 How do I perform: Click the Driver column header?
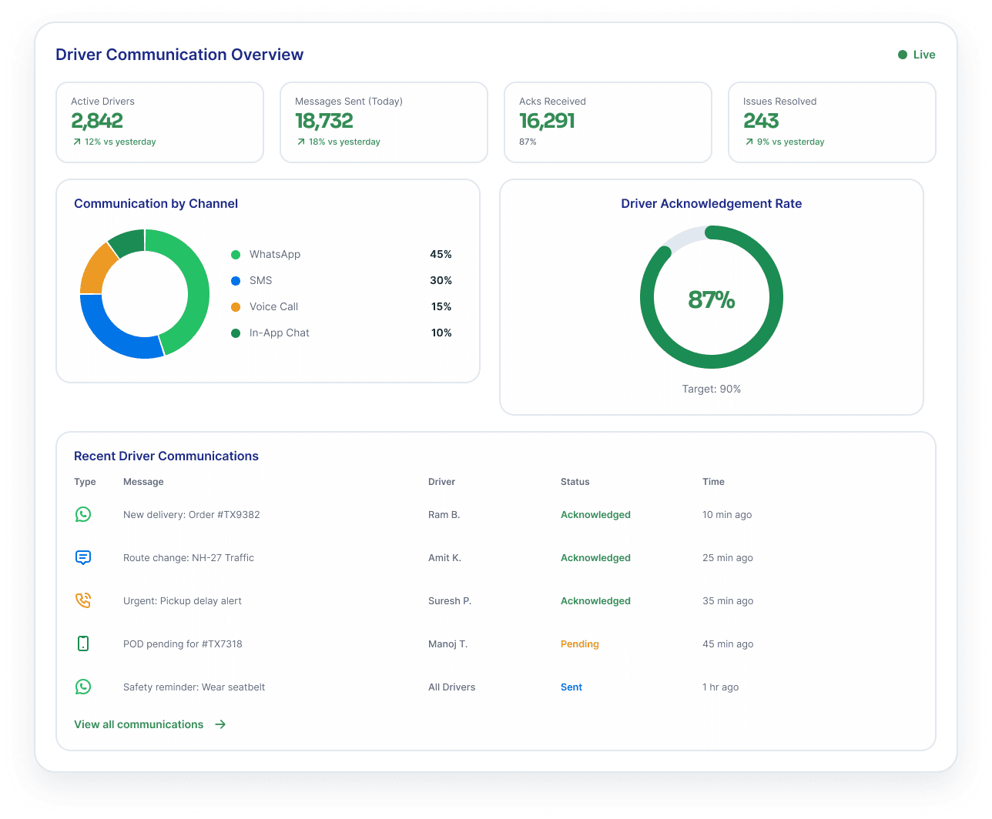441,482
